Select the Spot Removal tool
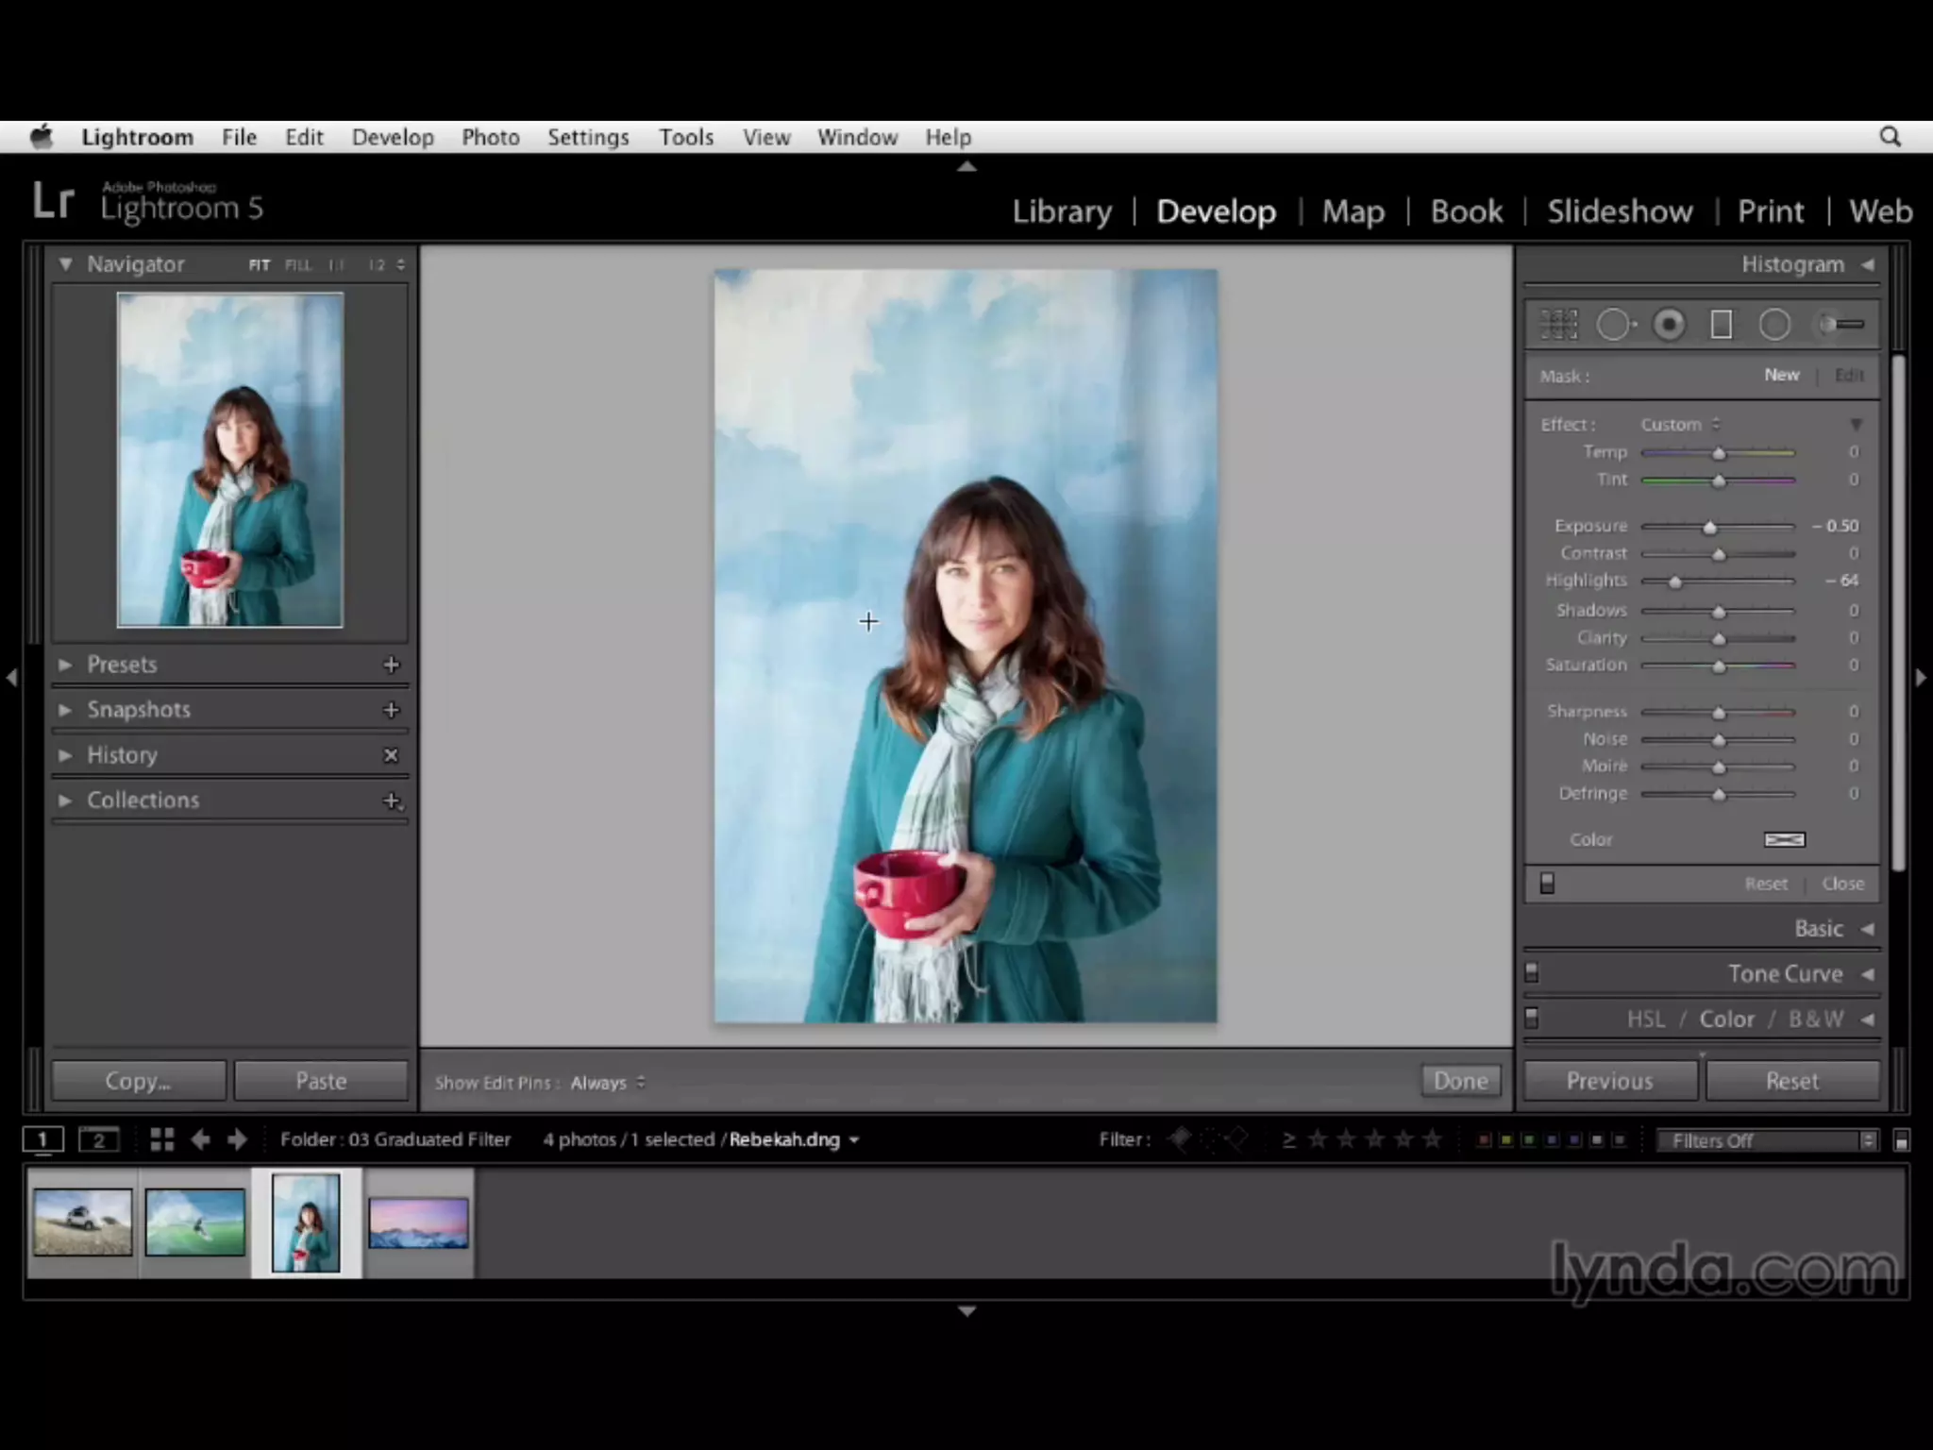This screenshot has width=1933, height=1450. pos(1615,325)
